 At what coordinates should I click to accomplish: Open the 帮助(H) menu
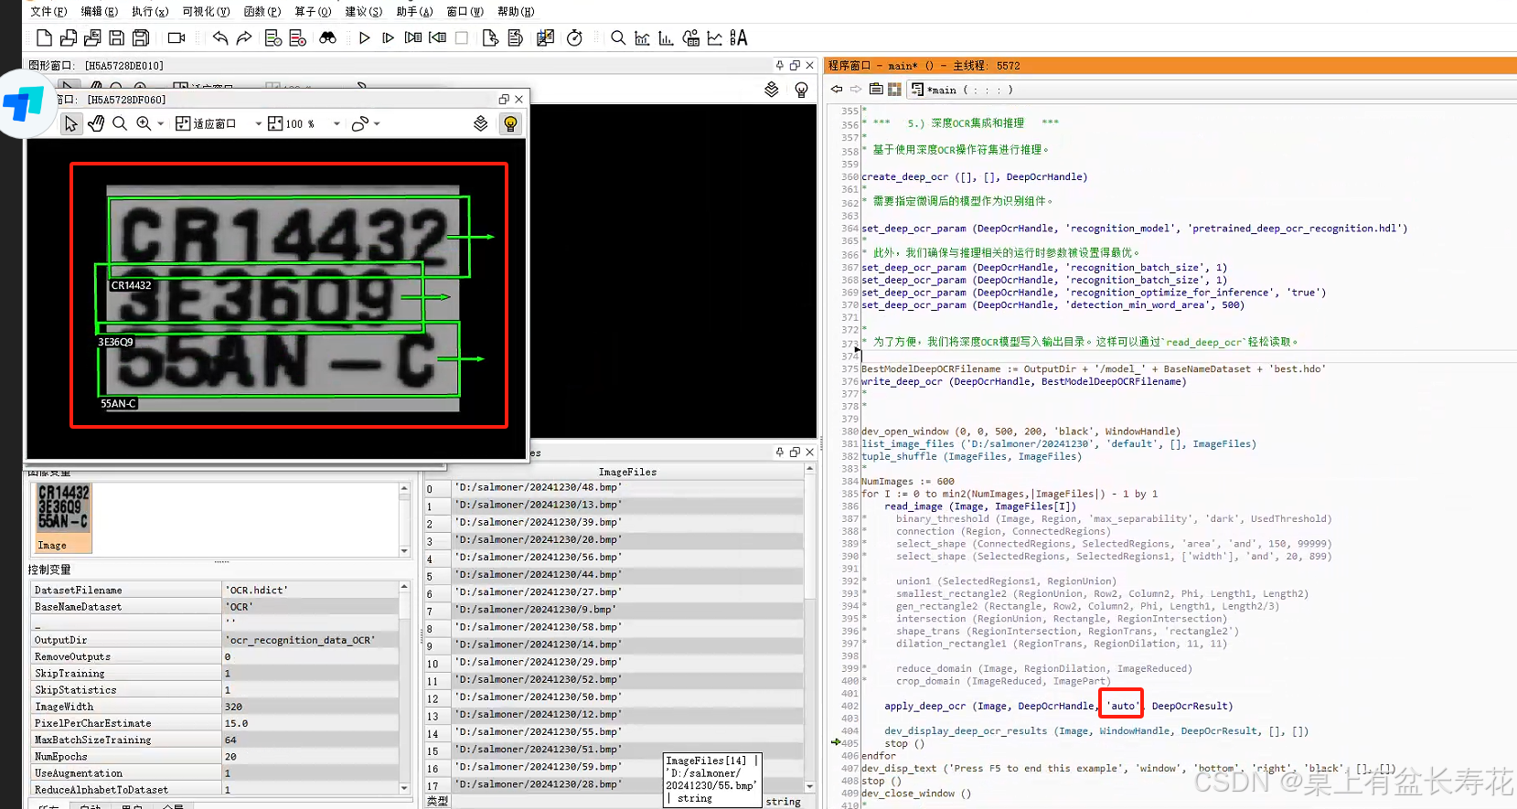516,12
